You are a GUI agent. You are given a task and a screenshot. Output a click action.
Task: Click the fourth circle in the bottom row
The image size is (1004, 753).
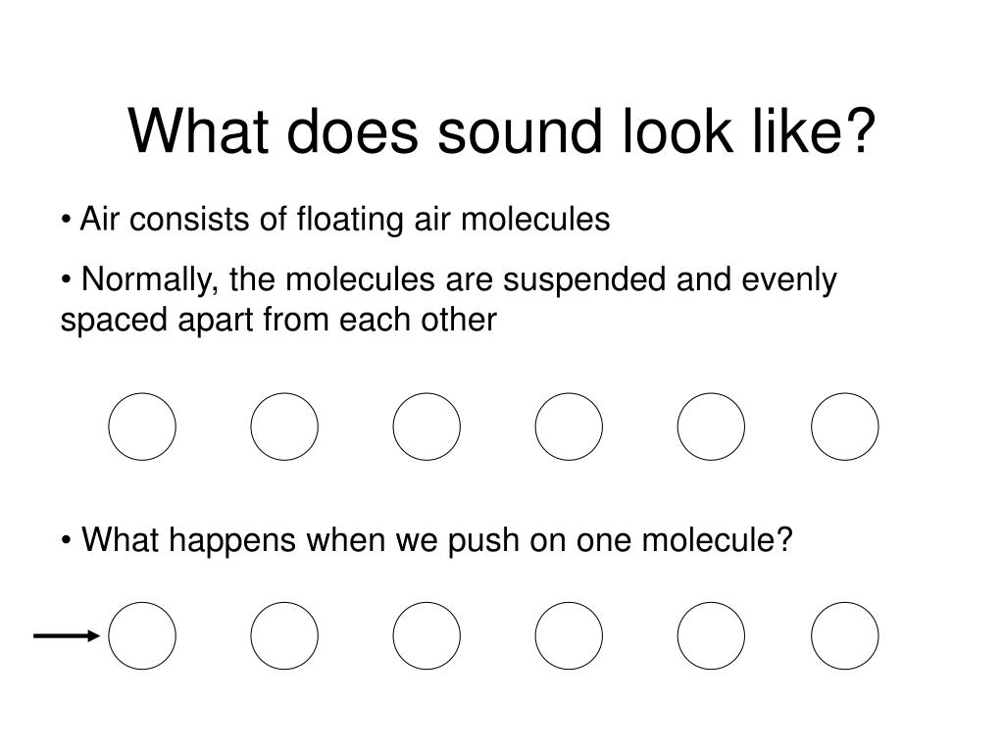tap(569, 635)
